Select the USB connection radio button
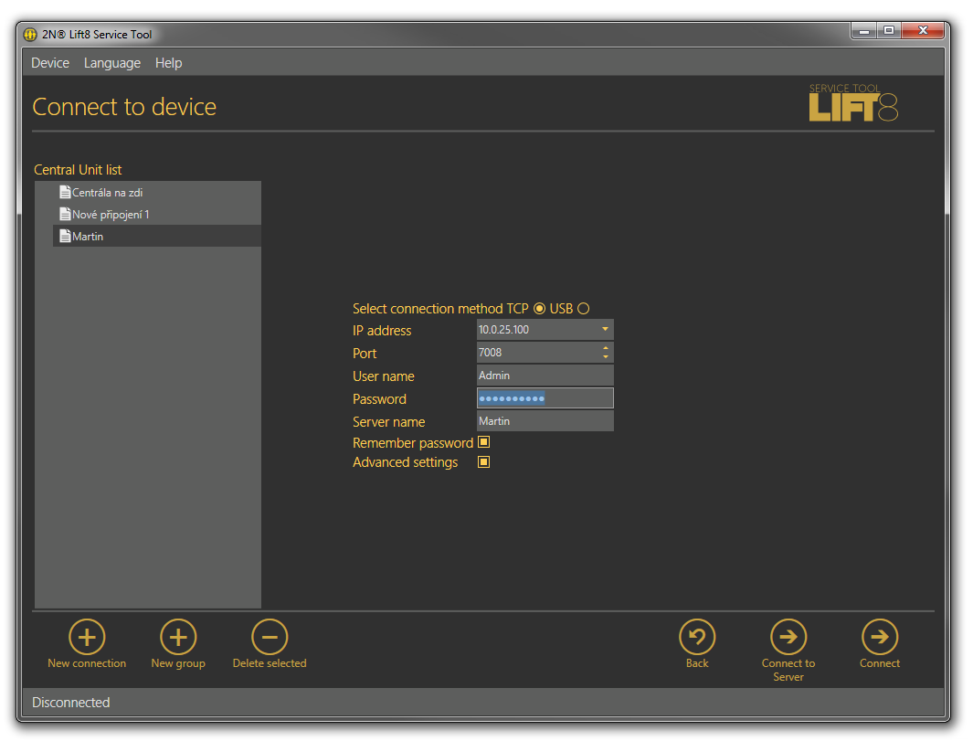973x741 pixels. pyautogui.click(x=584, y=309)
